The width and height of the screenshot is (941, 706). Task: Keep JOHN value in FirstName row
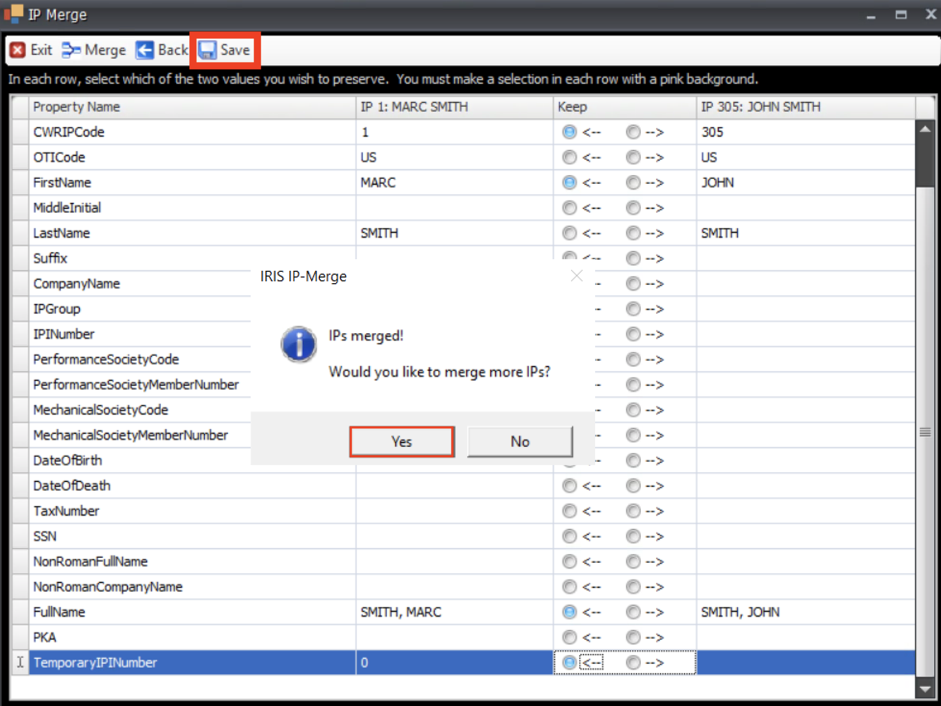[633, 183]
